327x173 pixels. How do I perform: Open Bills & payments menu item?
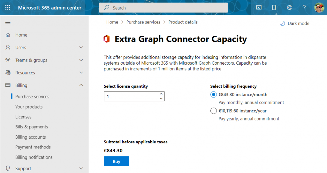pyautogui.click(x=32, y=127)
